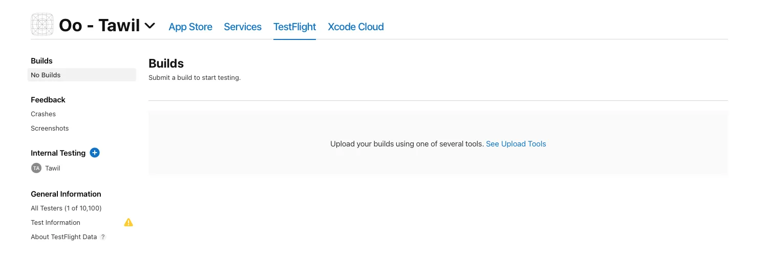Open Test Information page
Image resolution: width=766 pixels, height=255 pixels.
[x=55, y=222]
